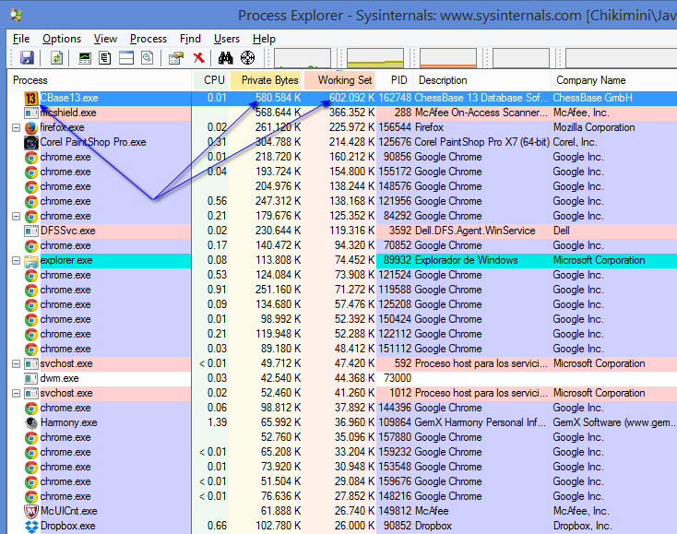Sort by the CPU column header

[210, 80]
